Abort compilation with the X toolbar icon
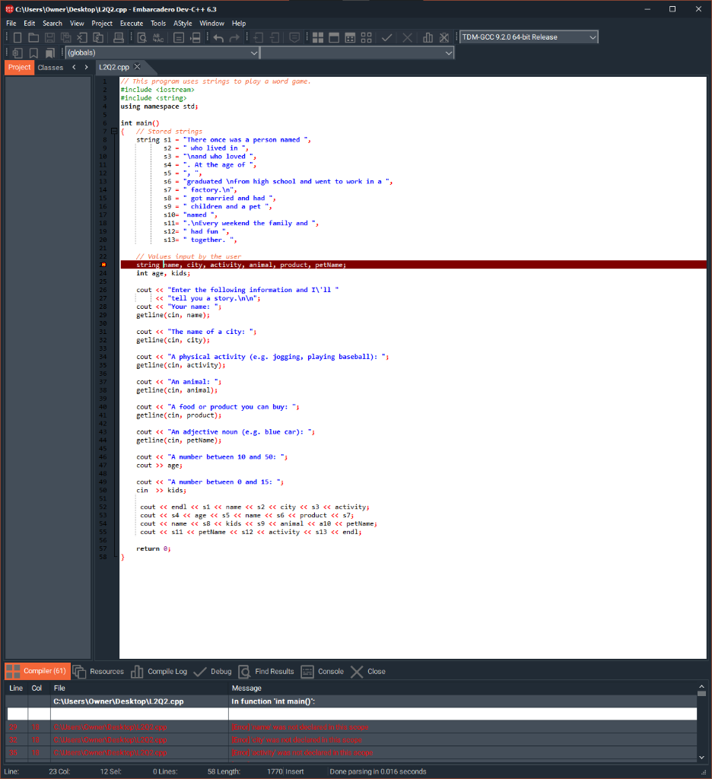 coord(407,37)
